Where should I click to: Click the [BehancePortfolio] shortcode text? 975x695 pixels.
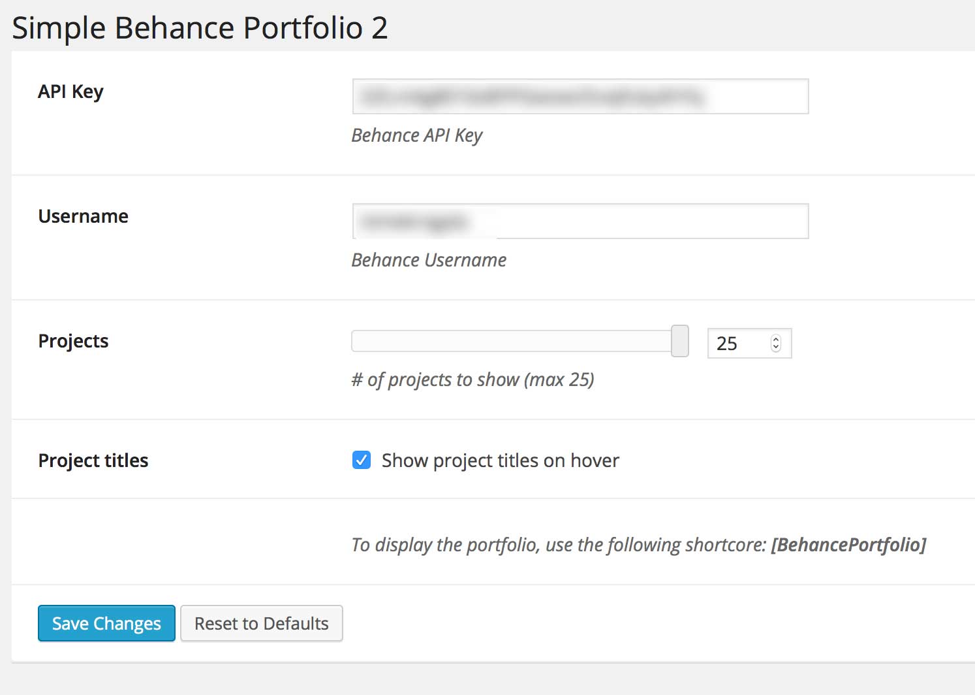pyautogui.click(x=848, y=545)
